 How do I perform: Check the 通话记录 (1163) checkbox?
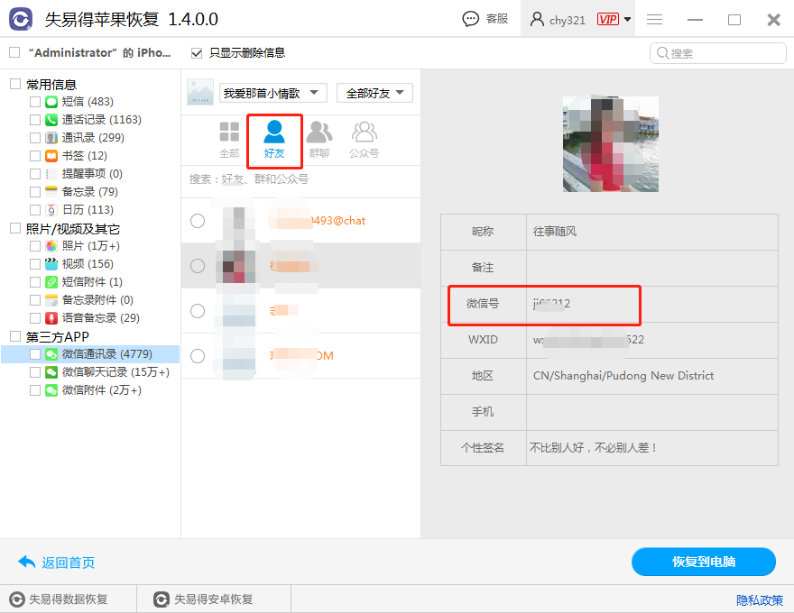(x=35, y=120)
